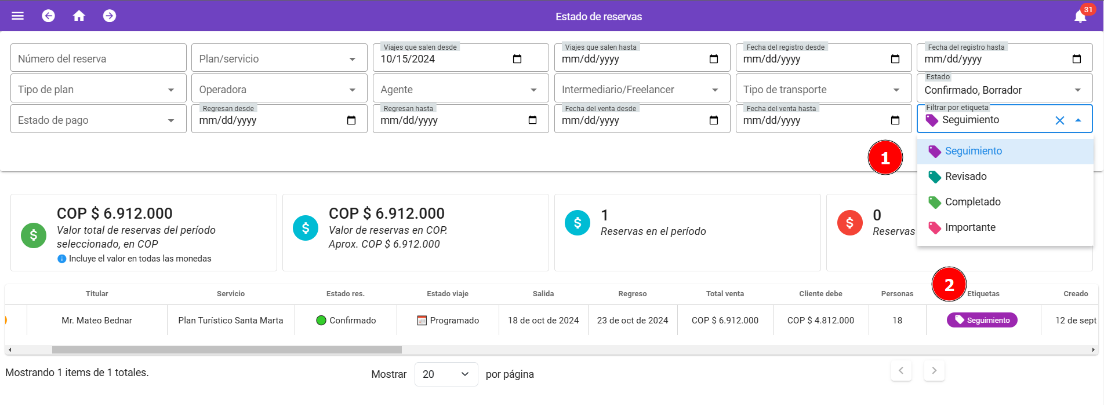This screenshot has width=1104, height=405.
Task: Open calendar for Fecha del venta hasta
Action: tap(895, 120)
